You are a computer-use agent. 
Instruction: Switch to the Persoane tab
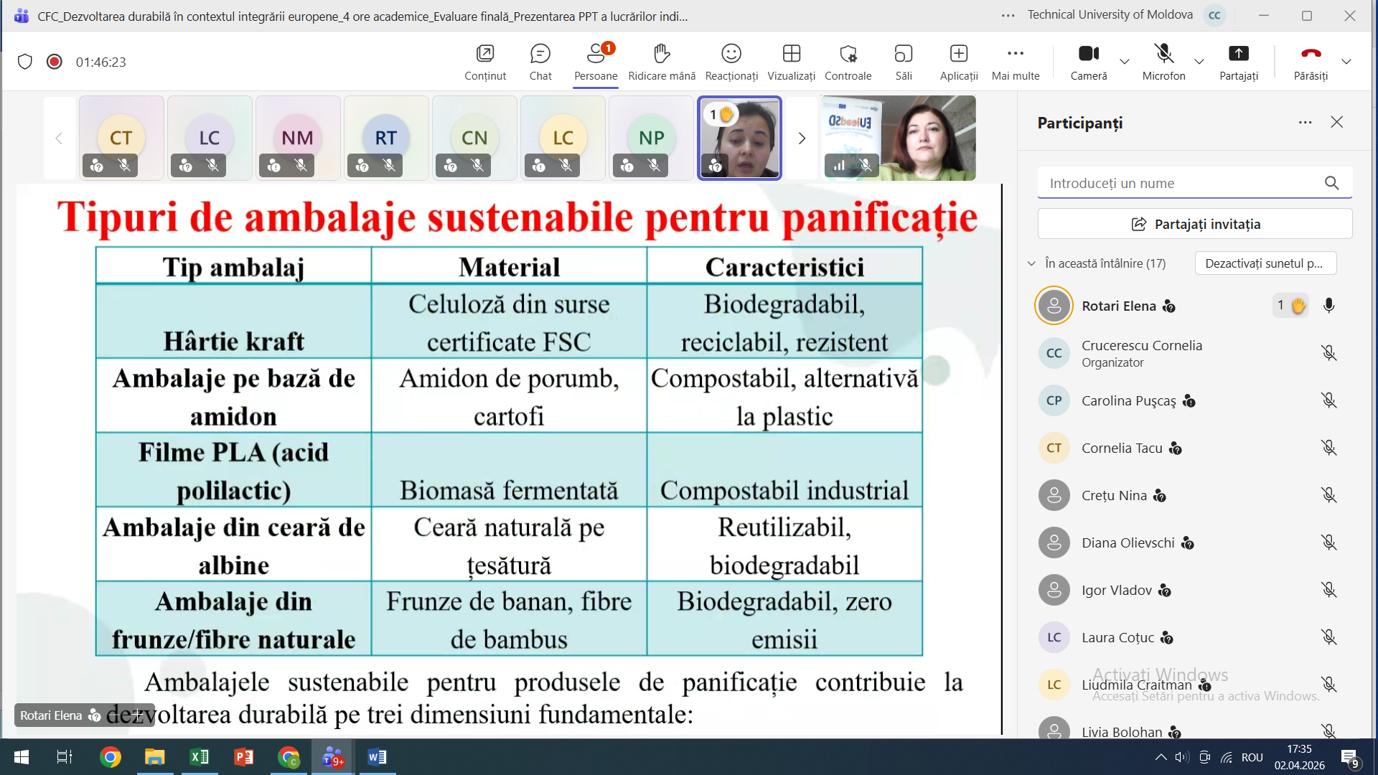coord(596,62)
